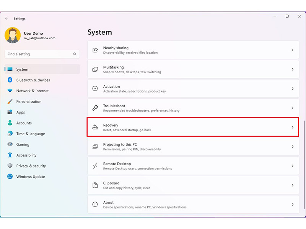Open the Recovery settings entry
Image resolution: width=306 pixels, height=229 pixels.
pyautogui.click(x=193, y=127)
